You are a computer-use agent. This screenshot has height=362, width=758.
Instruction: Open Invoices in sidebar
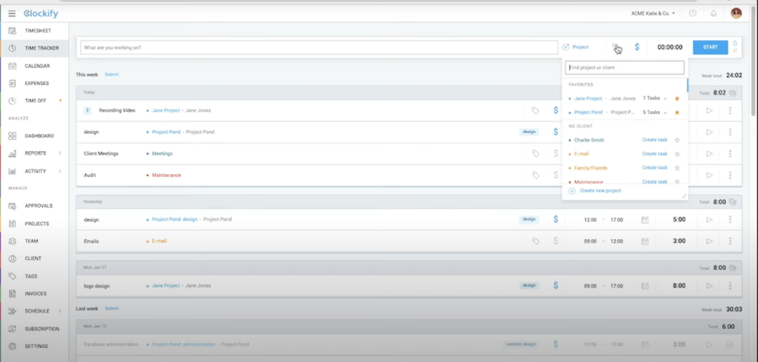(34, 293)
